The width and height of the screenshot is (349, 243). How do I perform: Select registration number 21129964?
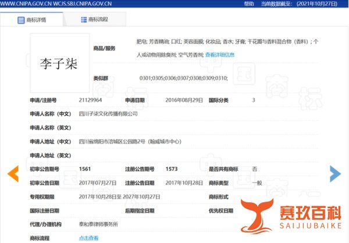(90, 100)
